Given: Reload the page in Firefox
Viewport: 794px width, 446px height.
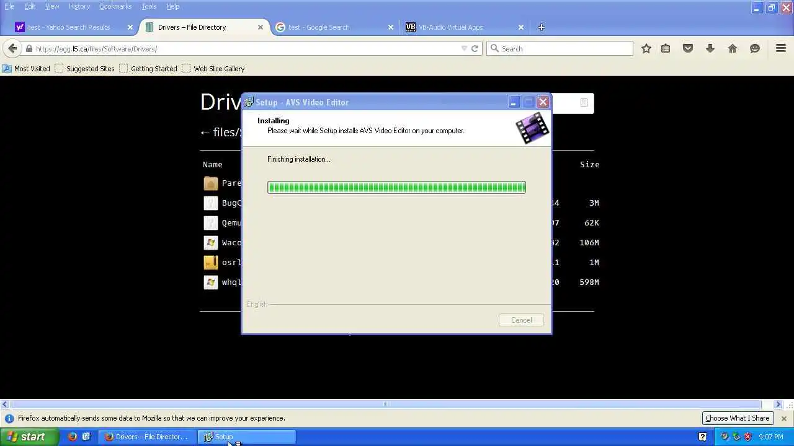Looking at the screenshot, I should click(475, 48).
